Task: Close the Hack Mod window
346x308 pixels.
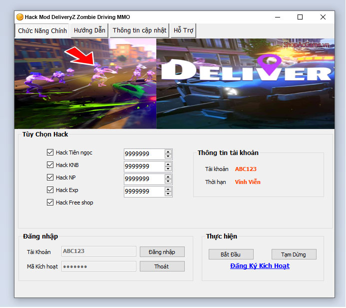Action: coord(323,17)
